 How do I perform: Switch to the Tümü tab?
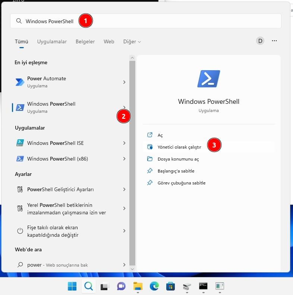[22, 41]
